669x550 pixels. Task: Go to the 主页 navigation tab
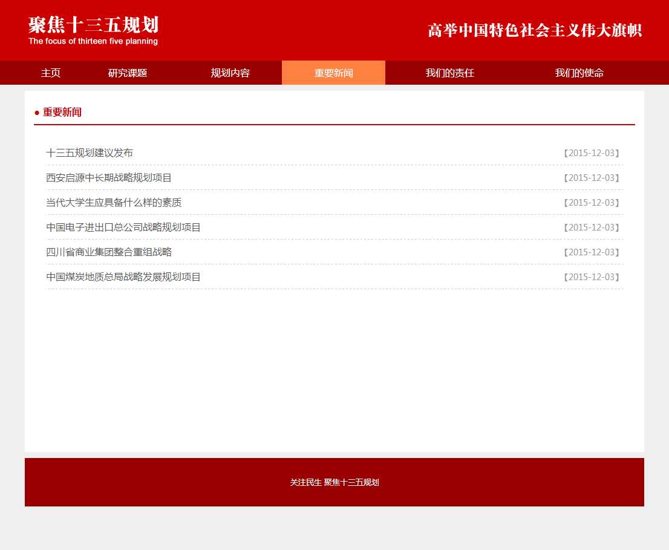pos(51,73)
